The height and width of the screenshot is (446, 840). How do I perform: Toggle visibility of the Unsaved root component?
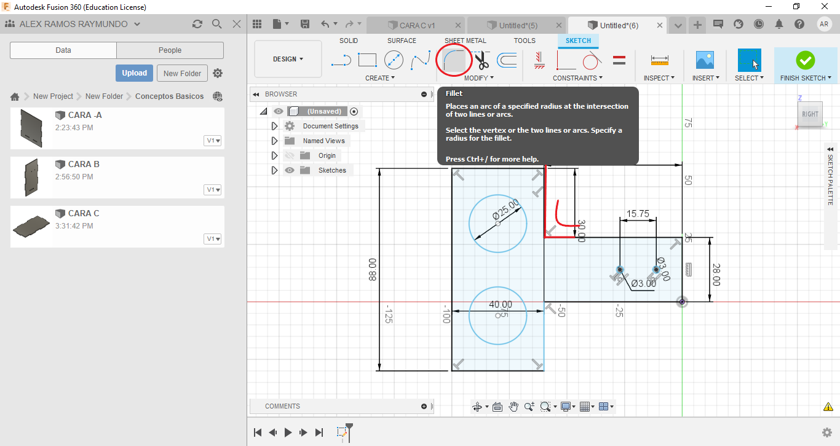[279, 111]
